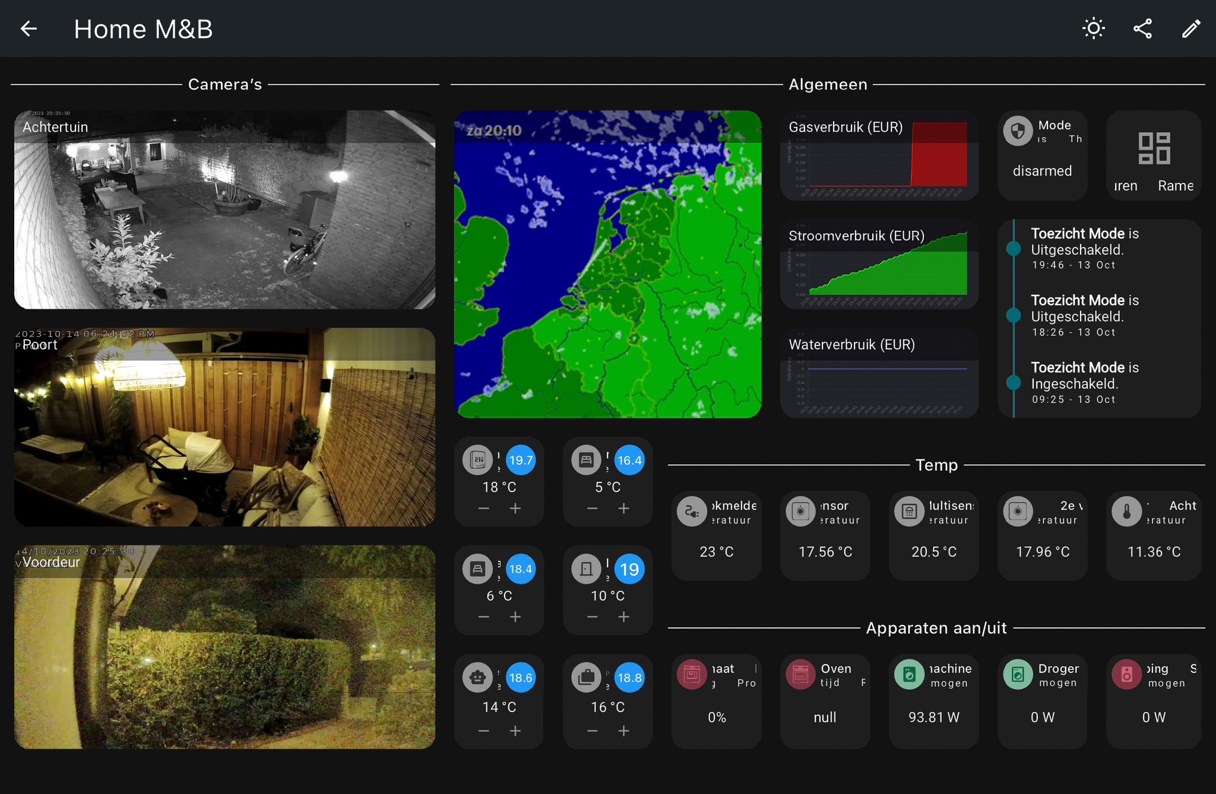This screenshot has height=794, width=1216.
Task: Open dashboard editing with the pencil icon
Action: pos(1191,28)
